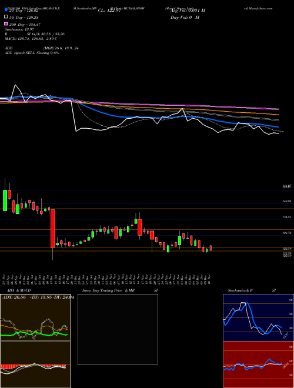Click 'ADX: 26.56 +DY: 13.95 -DY: 24.04' readout
The height and width of the screenshot is (388, 294).
point(38,297)
